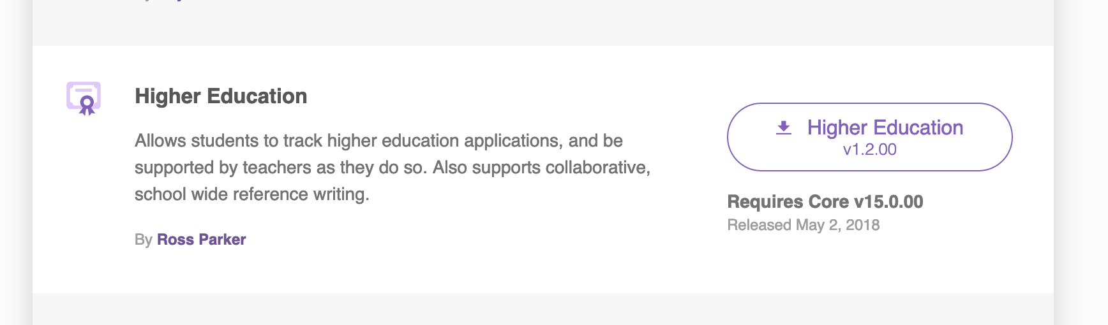Viewport: 1108px width, 325px height.
Task: Click the description line starting "Allows students"
Action: tap(378, 141)
